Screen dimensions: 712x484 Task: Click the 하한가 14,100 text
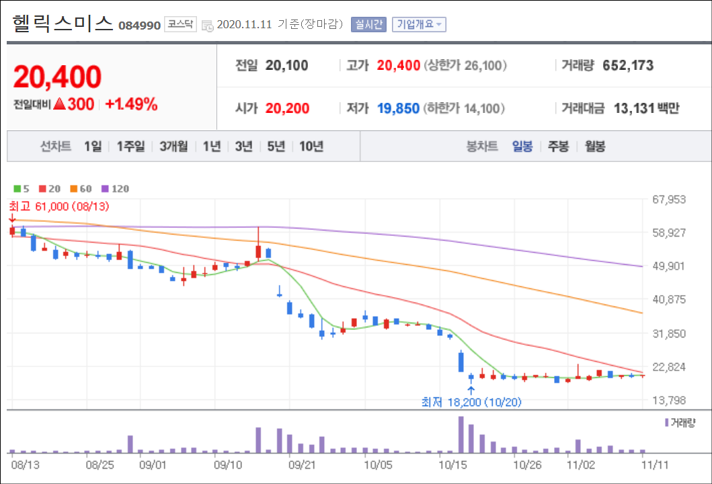click(464, 108)
